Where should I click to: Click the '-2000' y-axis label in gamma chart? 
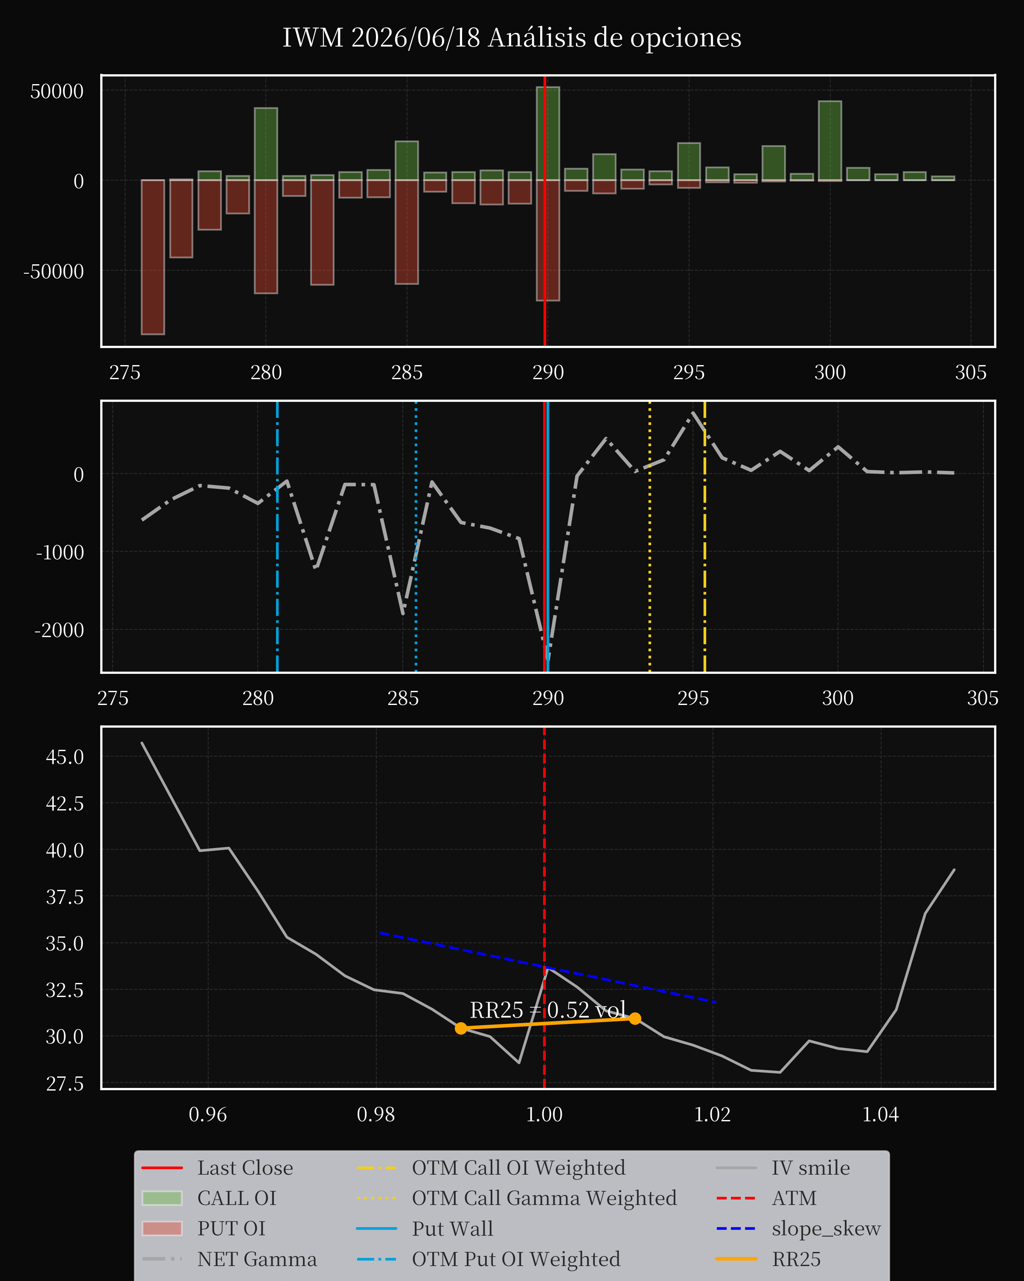(x=59, y=630)
